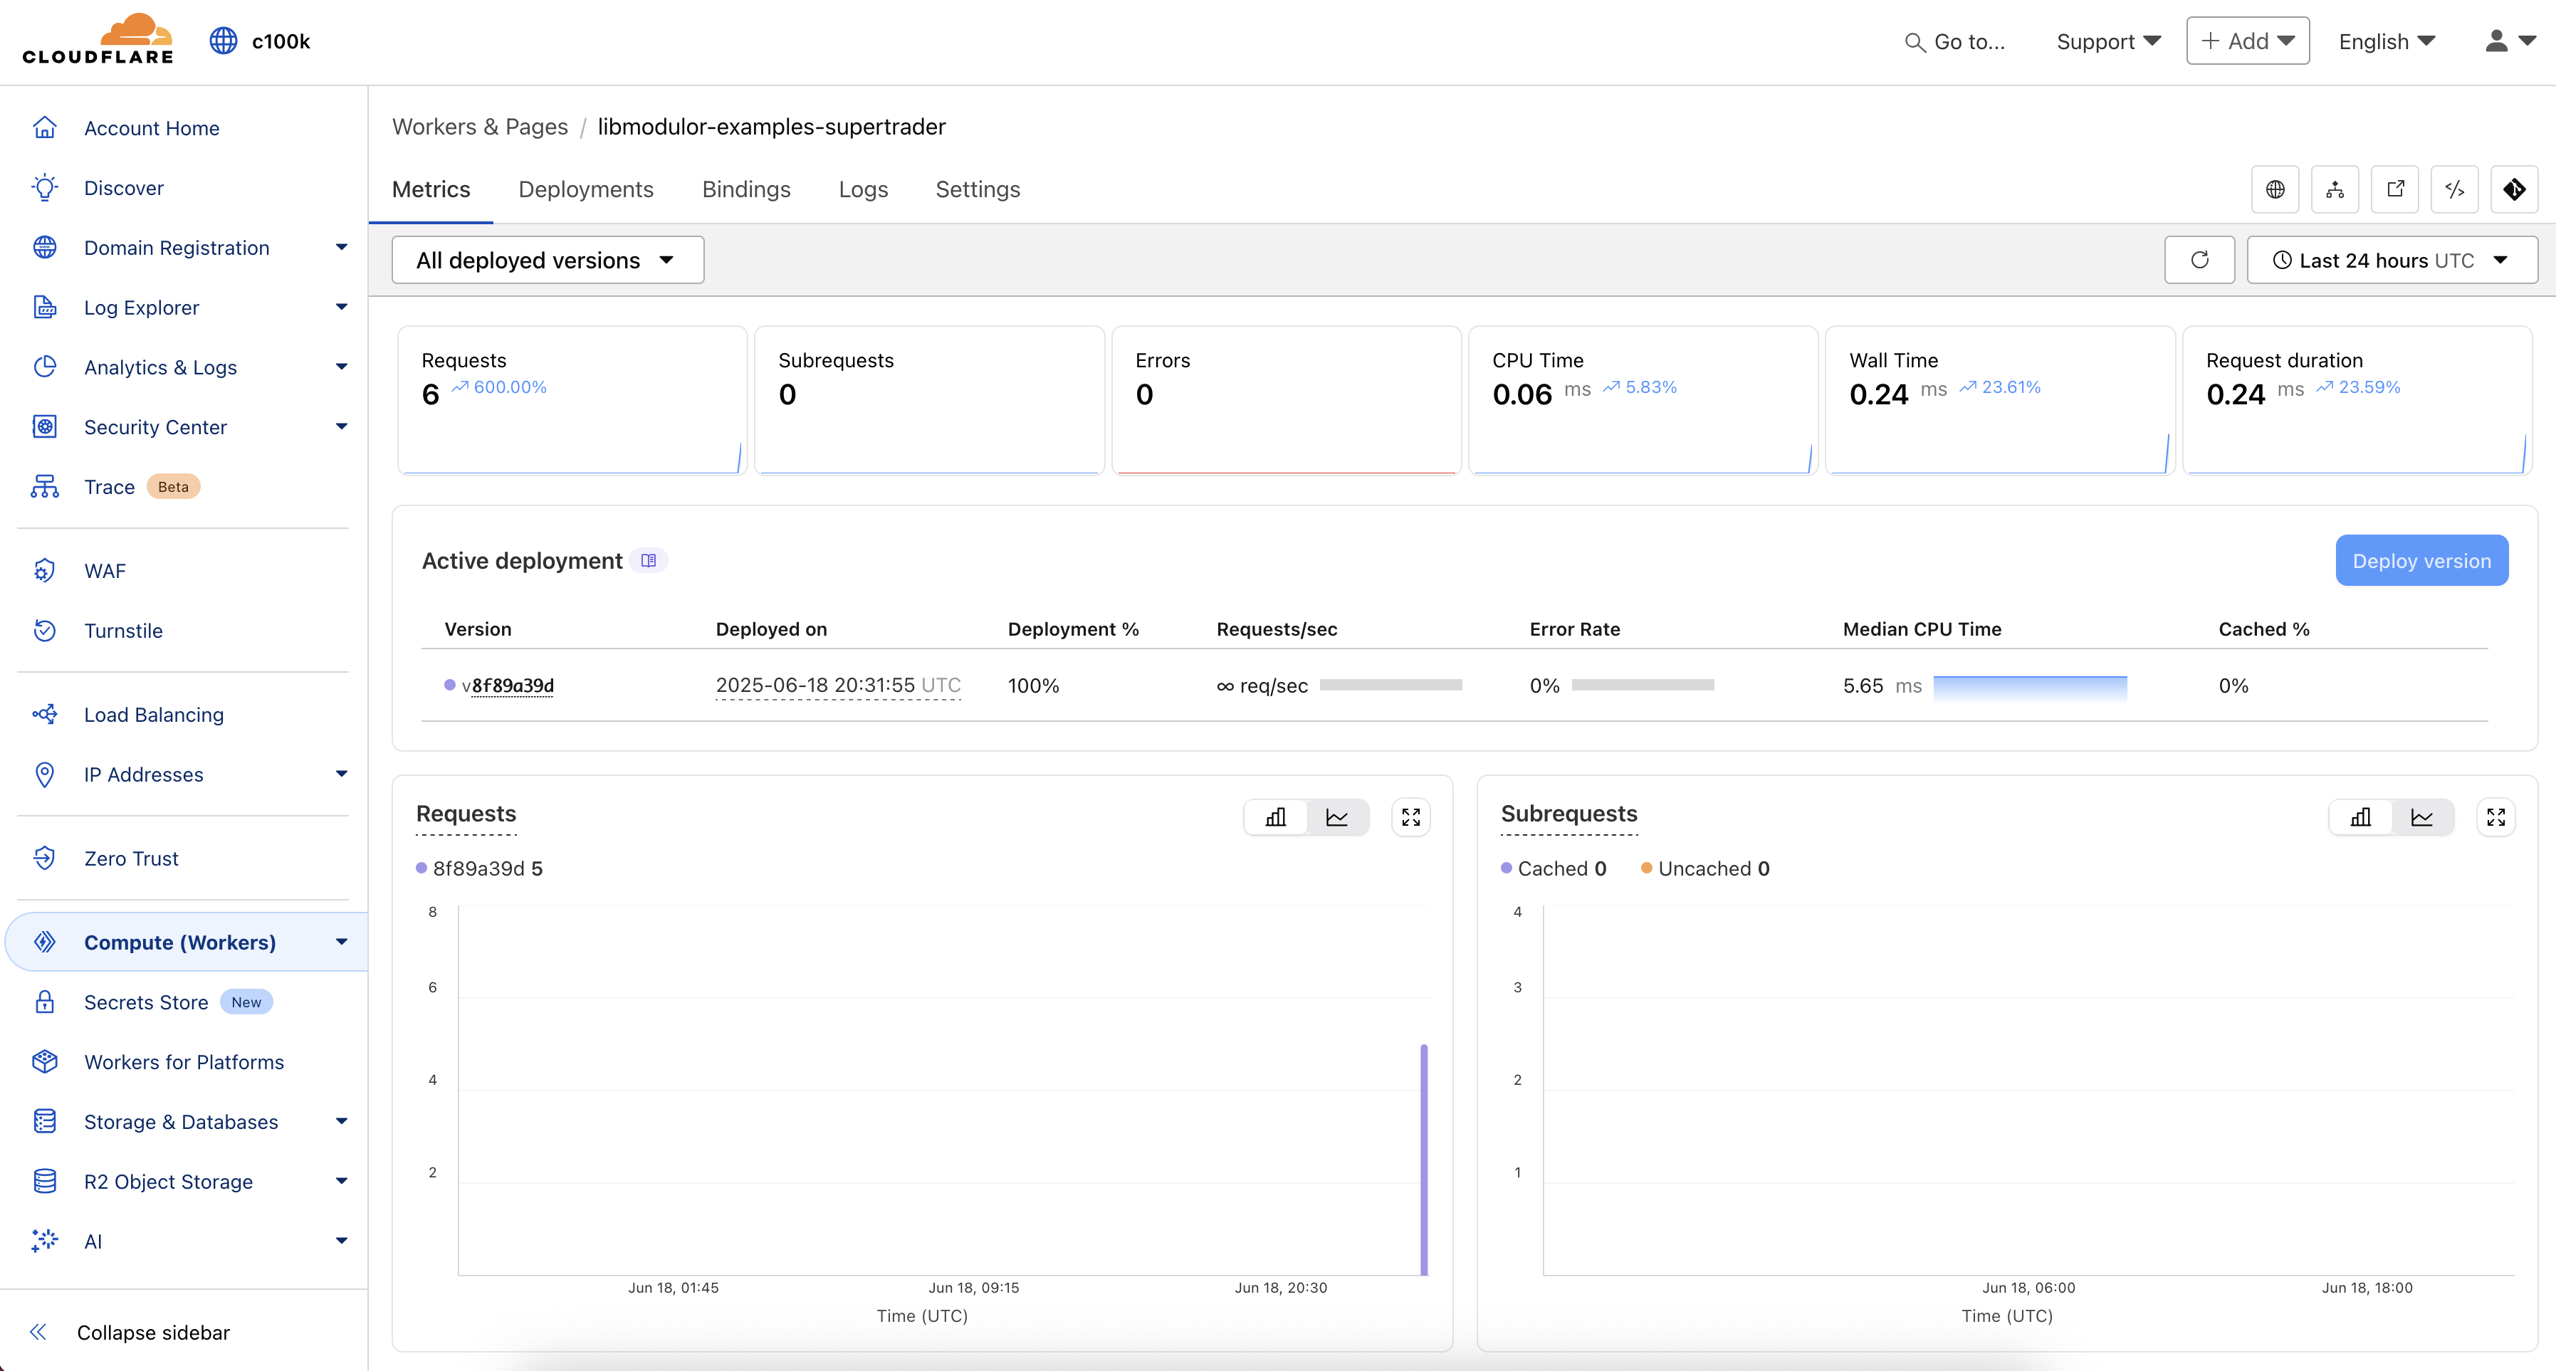
Task: Click the Git integration icon
Action: click(2513, 189)
